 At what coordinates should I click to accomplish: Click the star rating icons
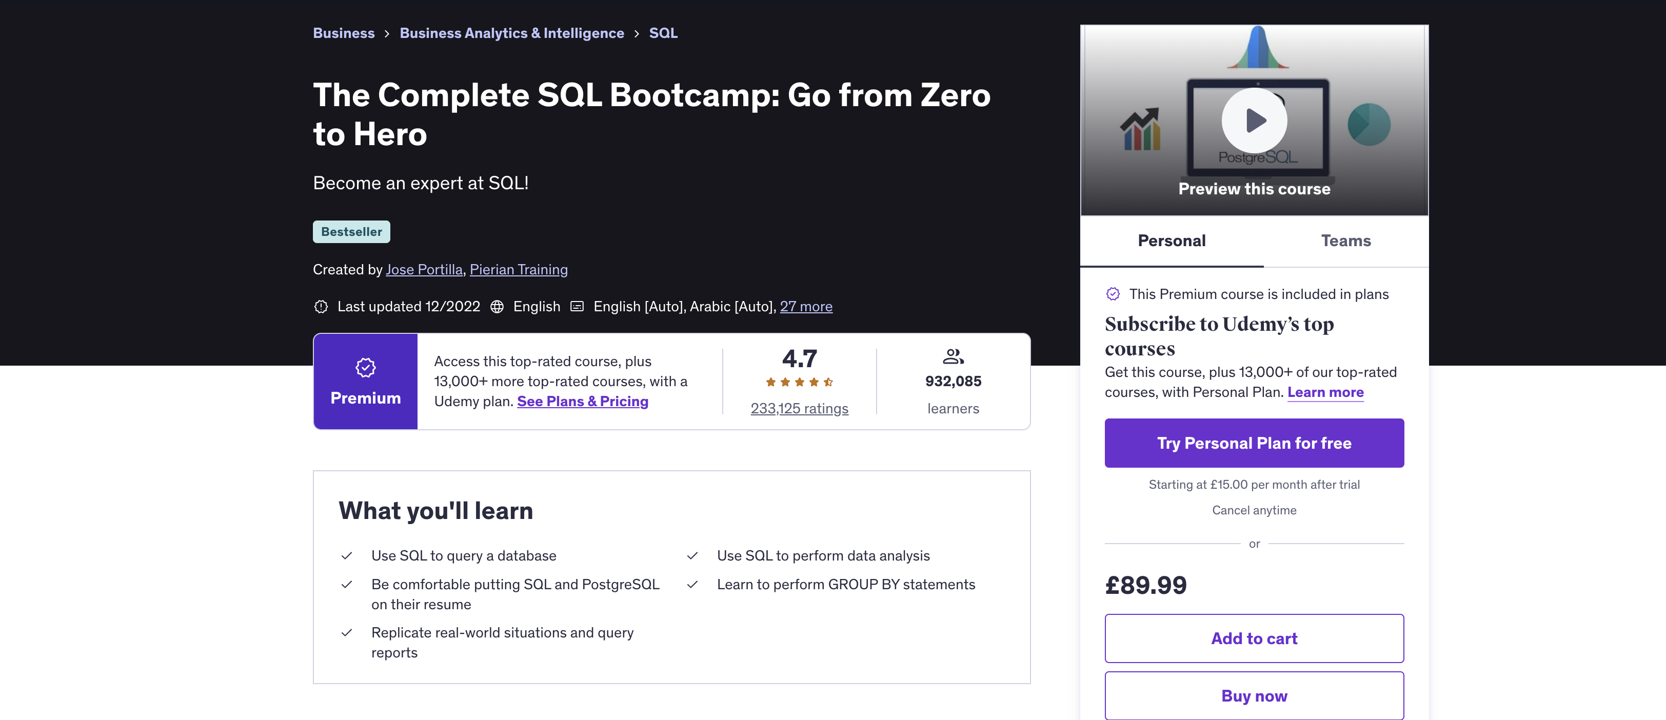(x=799, y=382)
